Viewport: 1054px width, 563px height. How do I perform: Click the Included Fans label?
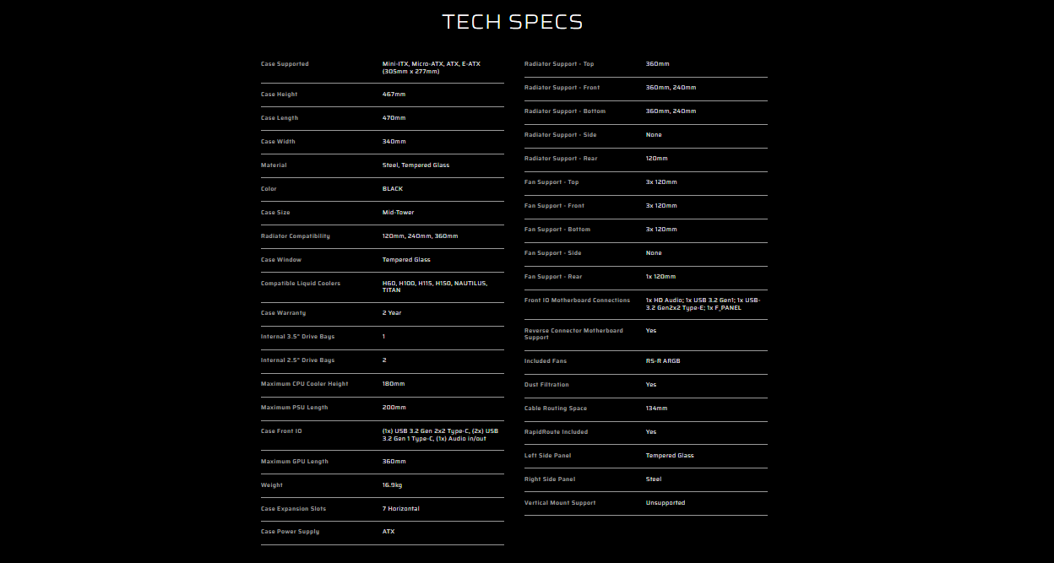click(x=546, y=361)
